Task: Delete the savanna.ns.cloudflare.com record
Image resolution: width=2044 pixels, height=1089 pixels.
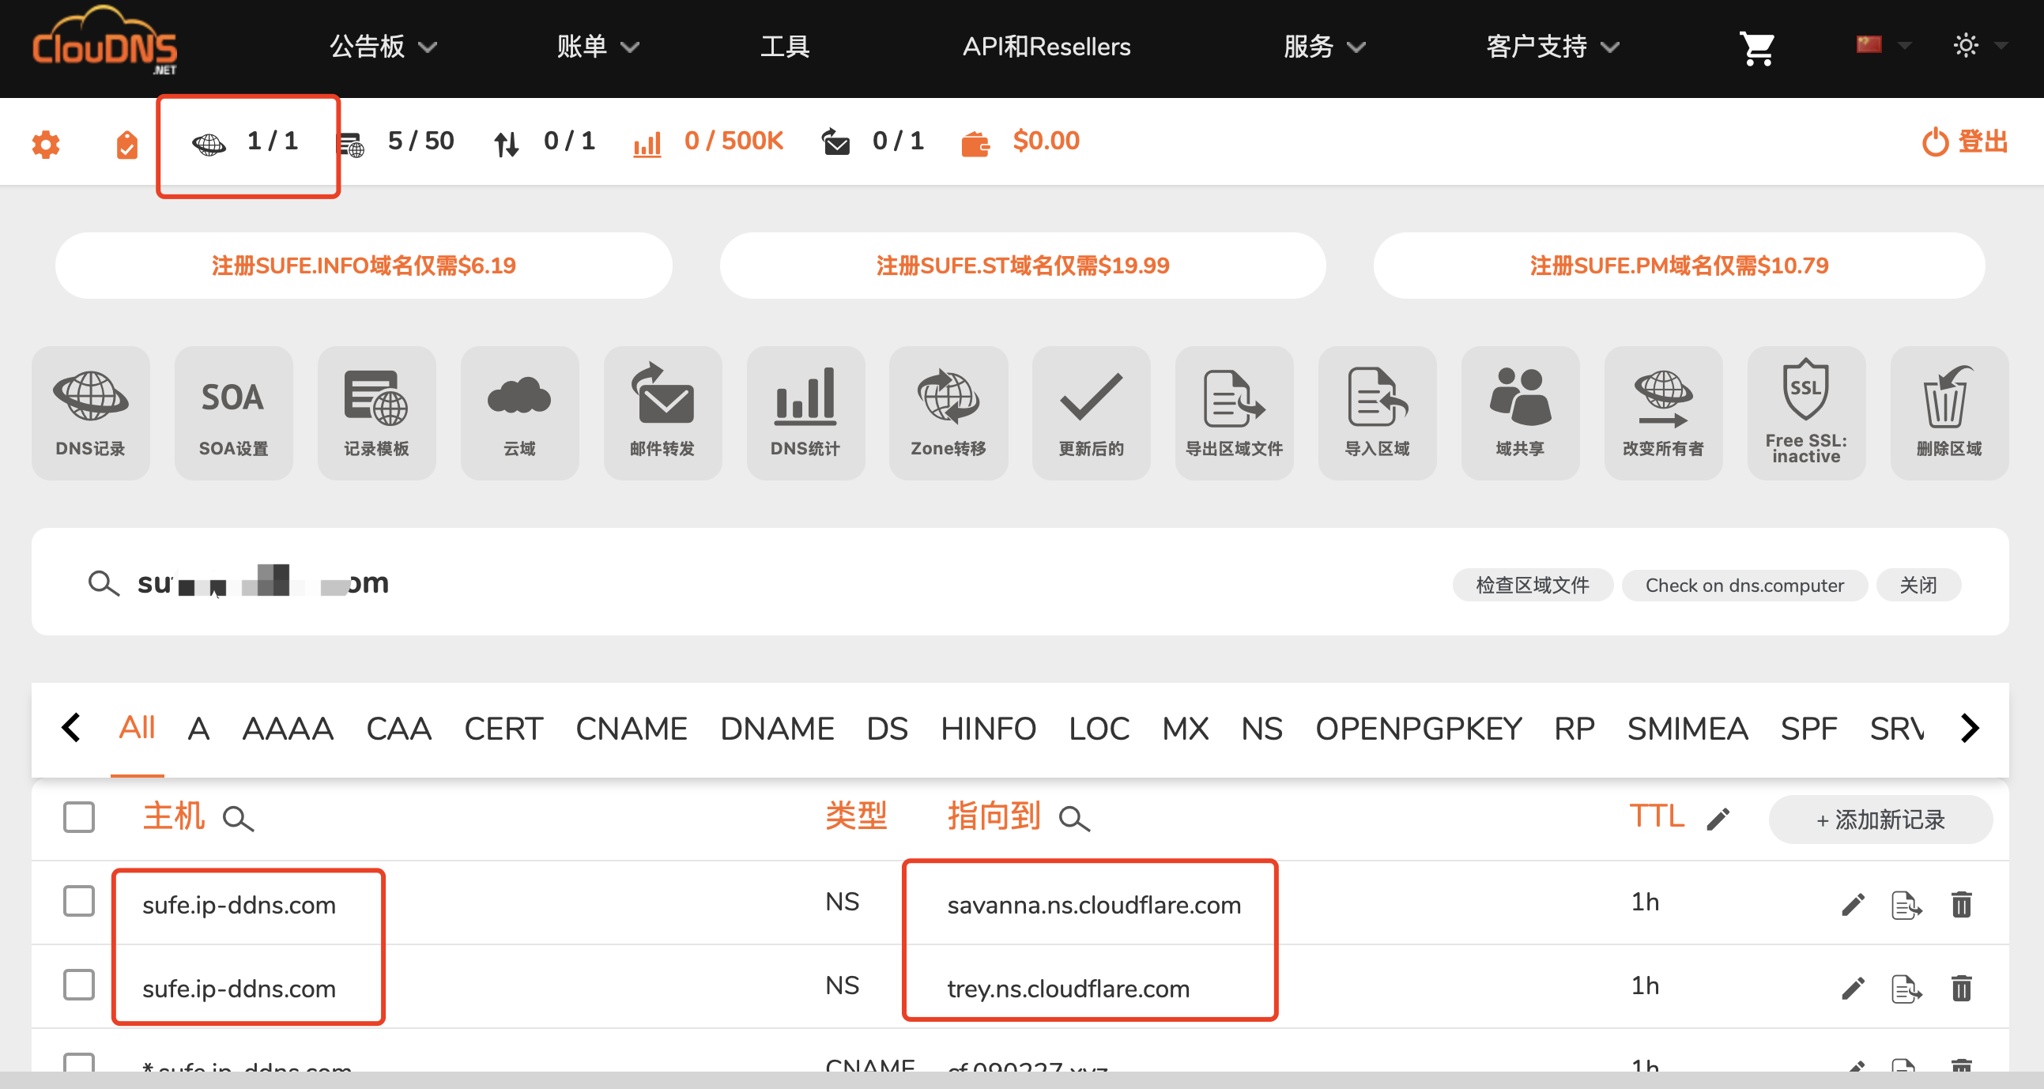Action: pyautogui.click(x=1961, y=903)
